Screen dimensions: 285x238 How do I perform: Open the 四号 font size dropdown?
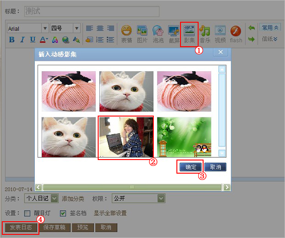pos(77,29)
